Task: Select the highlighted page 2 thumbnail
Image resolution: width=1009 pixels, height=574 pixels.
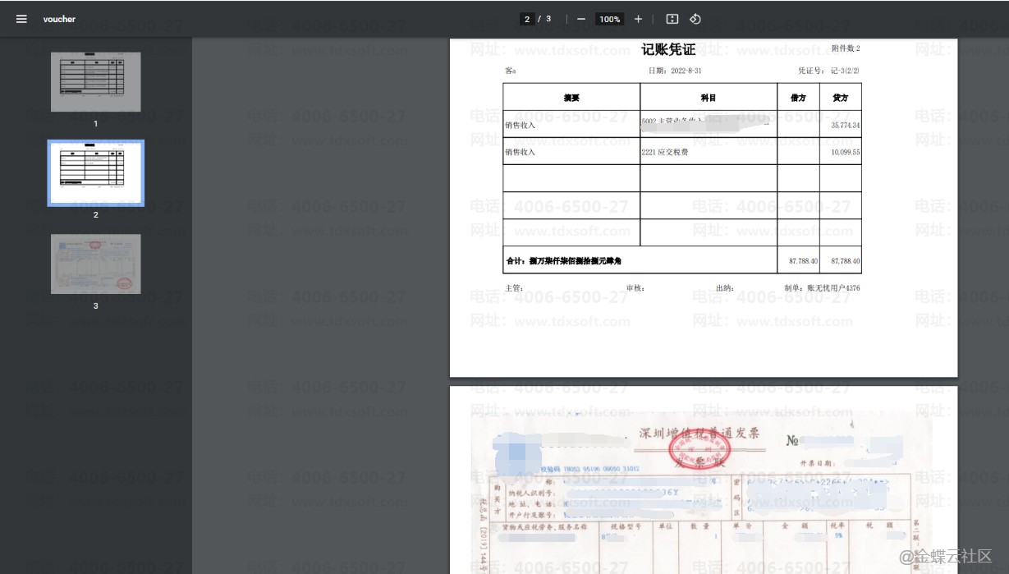Action: click(95, 172)
